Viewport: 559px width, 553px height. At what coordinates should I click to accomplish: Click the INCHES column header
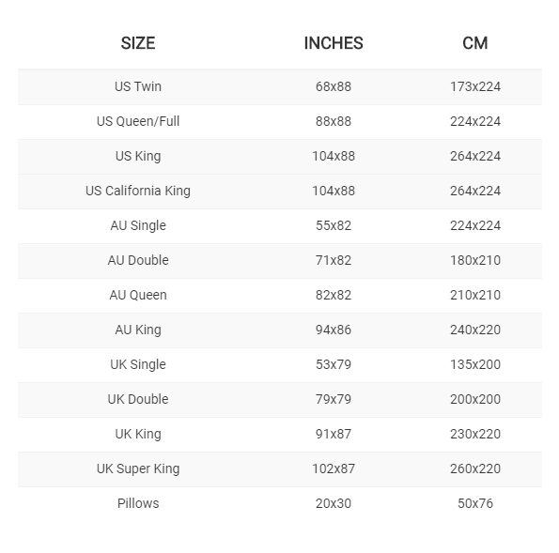pyautogui.click(x=334, y=43)
